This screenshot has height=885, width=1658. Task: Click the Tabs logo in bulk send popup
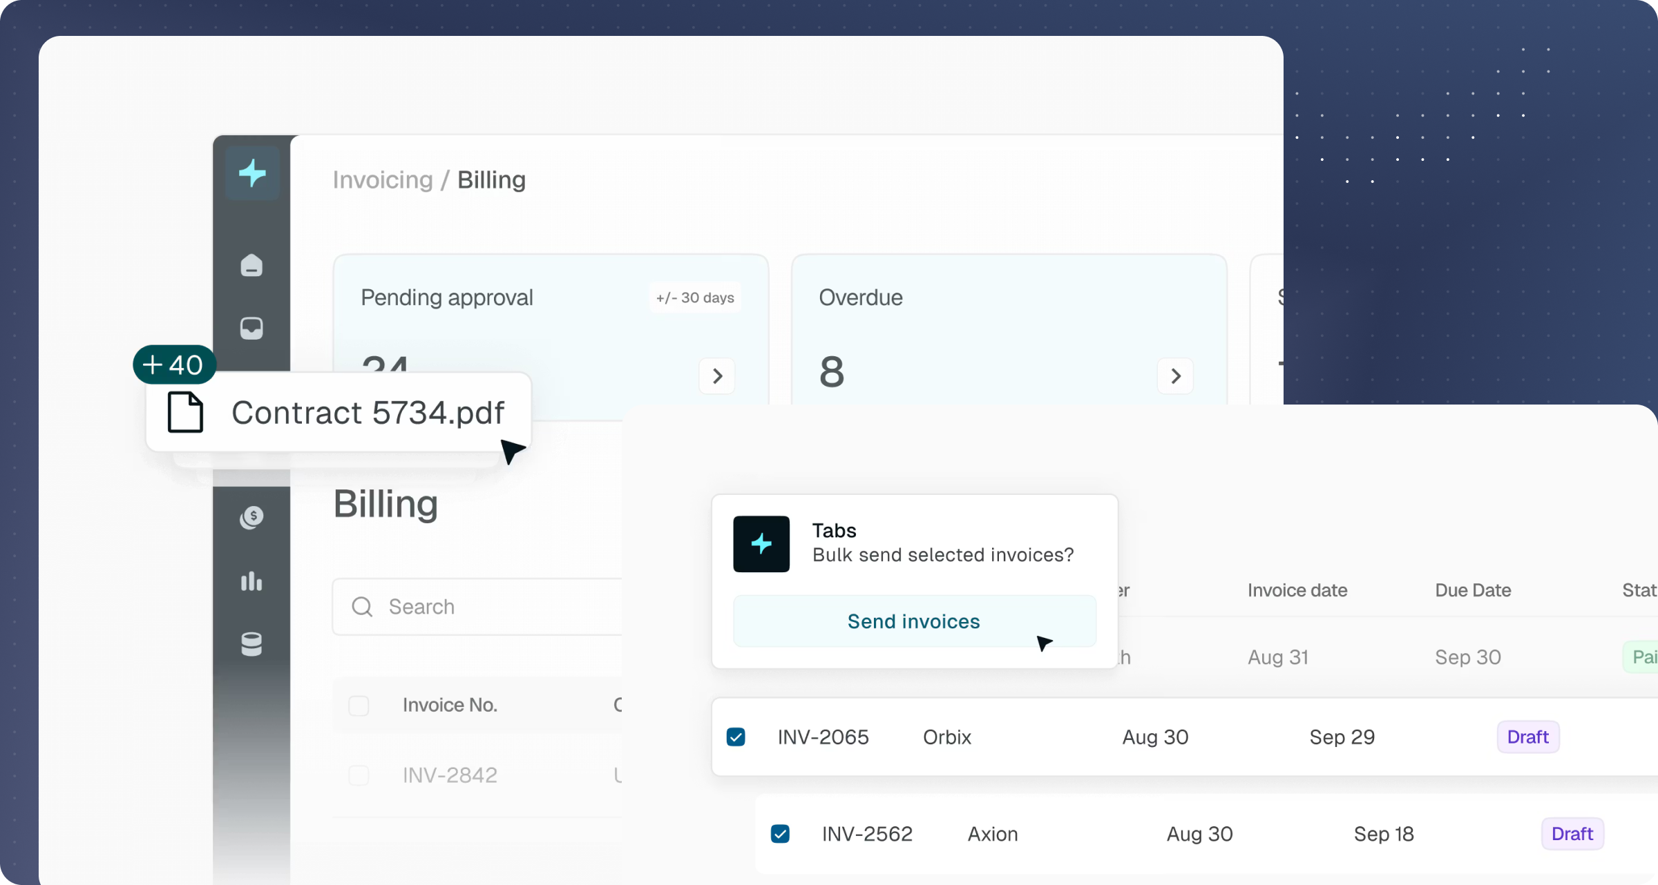761,544
